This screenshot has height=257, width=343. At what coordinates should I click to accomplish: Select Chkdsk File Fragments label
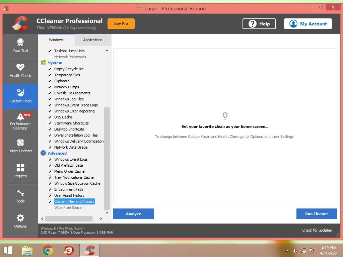click(72, 93)
